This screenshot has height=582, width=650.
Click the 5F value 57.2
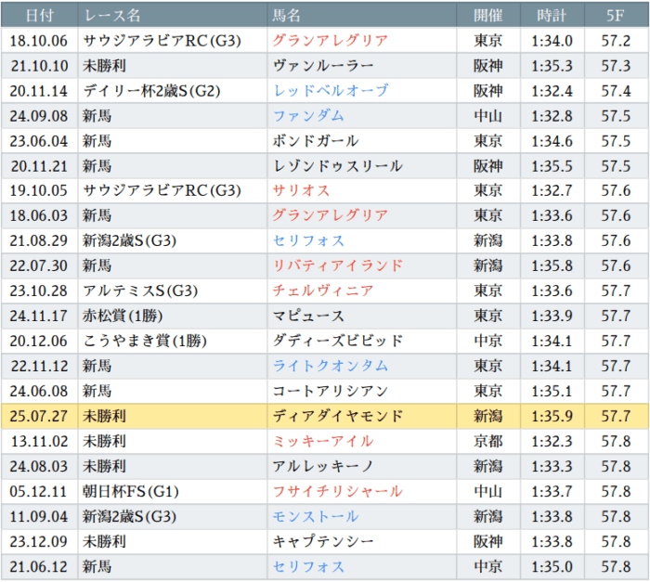[616, 41]
